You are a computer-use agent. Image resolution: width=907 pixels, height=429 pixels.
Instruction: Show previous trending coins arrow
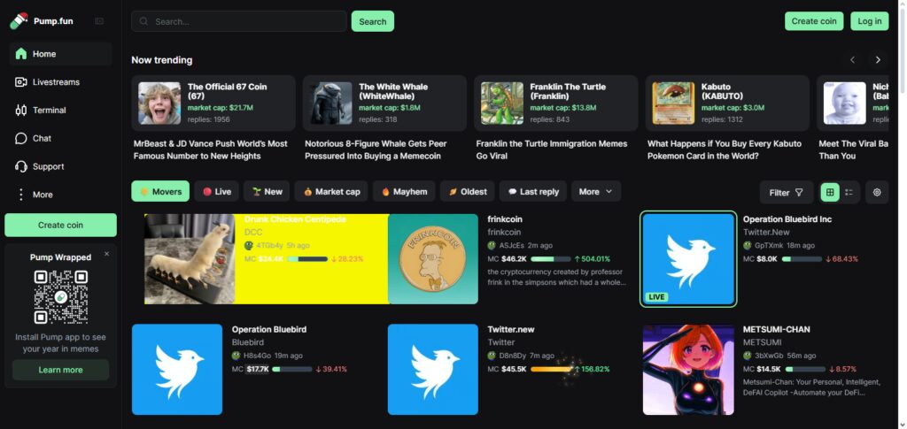click(x=852, y=60)
